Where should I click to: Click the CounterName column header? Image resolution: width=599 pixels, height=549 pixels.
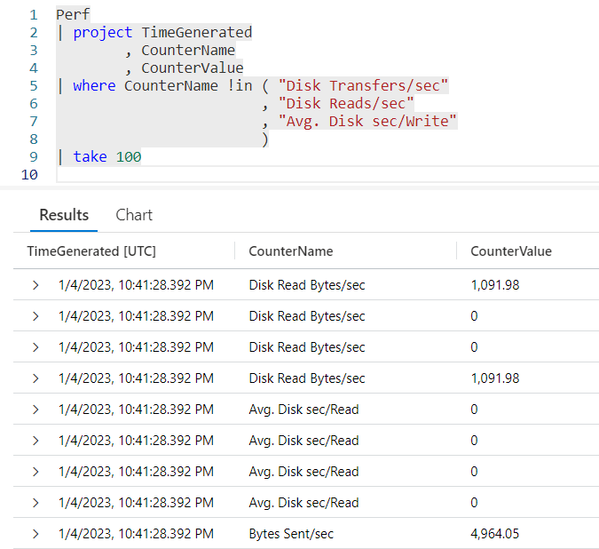(x=290, y=251)
